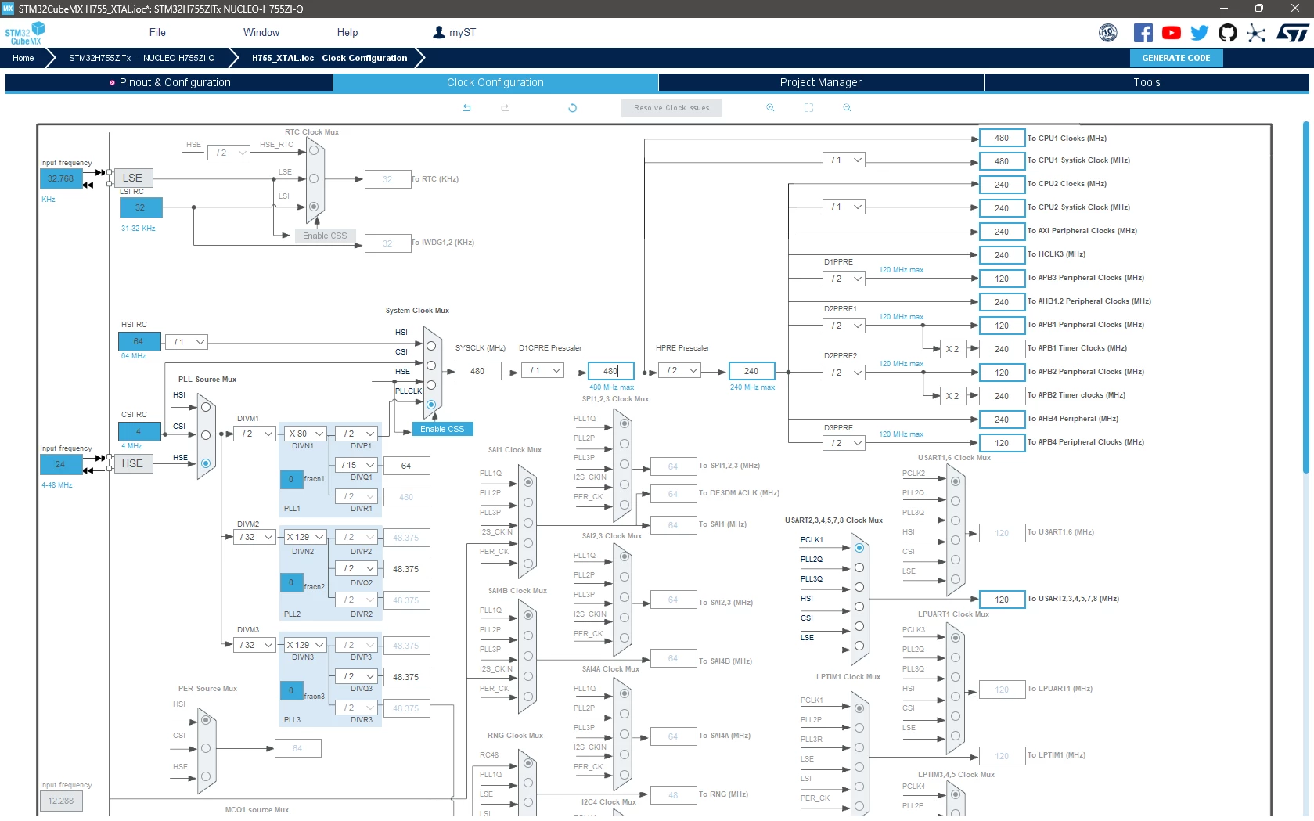Viewport: 1314px width, 821px height.
Task: Open the GitHub icon link
Action: (1228, 33)
